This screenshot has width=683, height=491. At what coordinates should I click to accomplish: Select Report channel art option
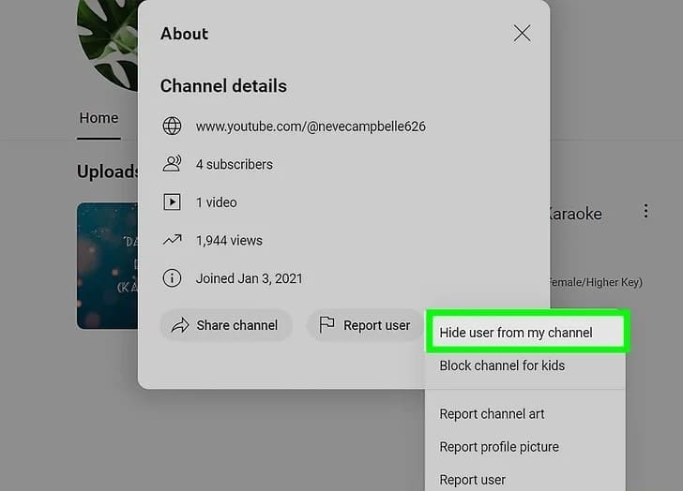[492, 414]
